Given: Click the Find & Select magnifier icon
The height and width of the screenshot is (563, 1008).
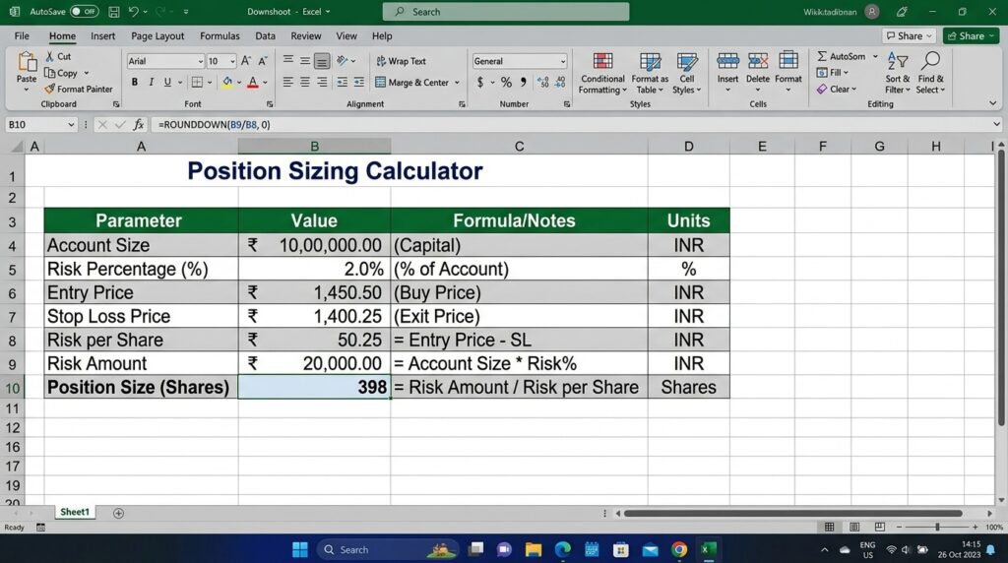Looking at the screenshot, I should pos(930,63).
